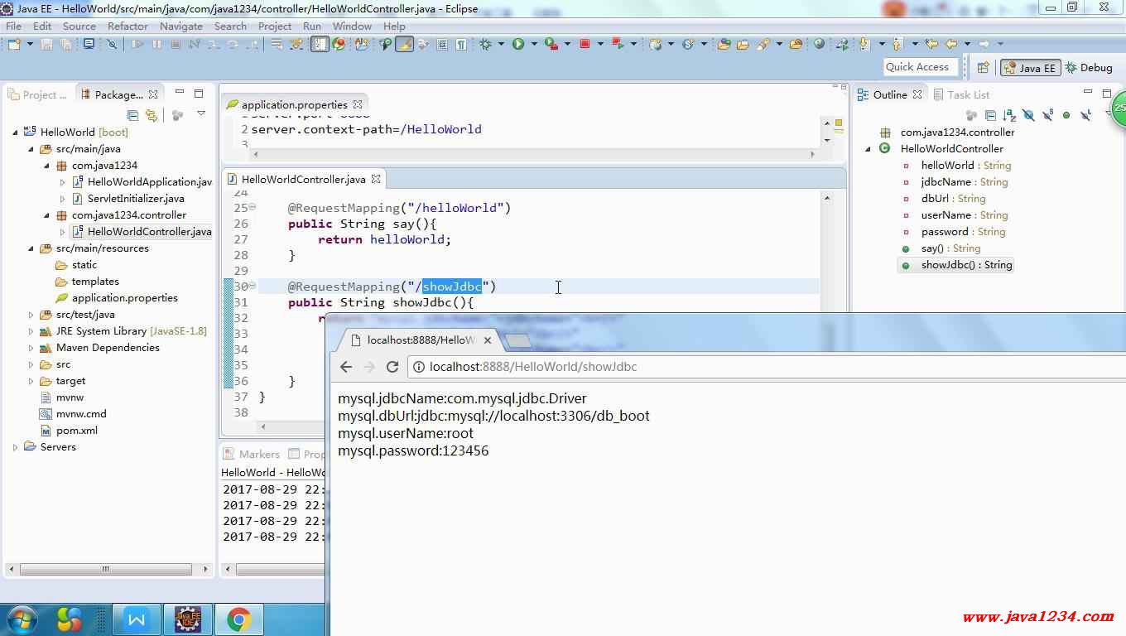Switch to the Debug perspective
The height and width of the screenshot is (636, 1126).
click(x=1089, y=68)
